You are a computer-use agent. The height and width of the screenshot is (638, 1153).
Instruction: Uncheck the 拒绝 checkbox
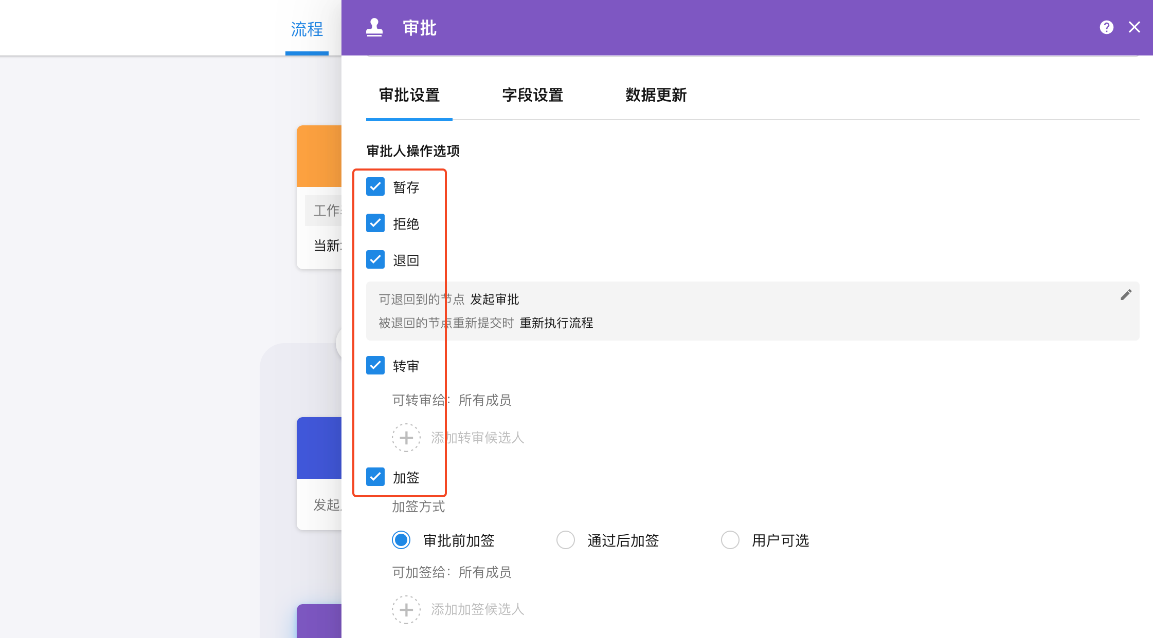click(375, 223)
